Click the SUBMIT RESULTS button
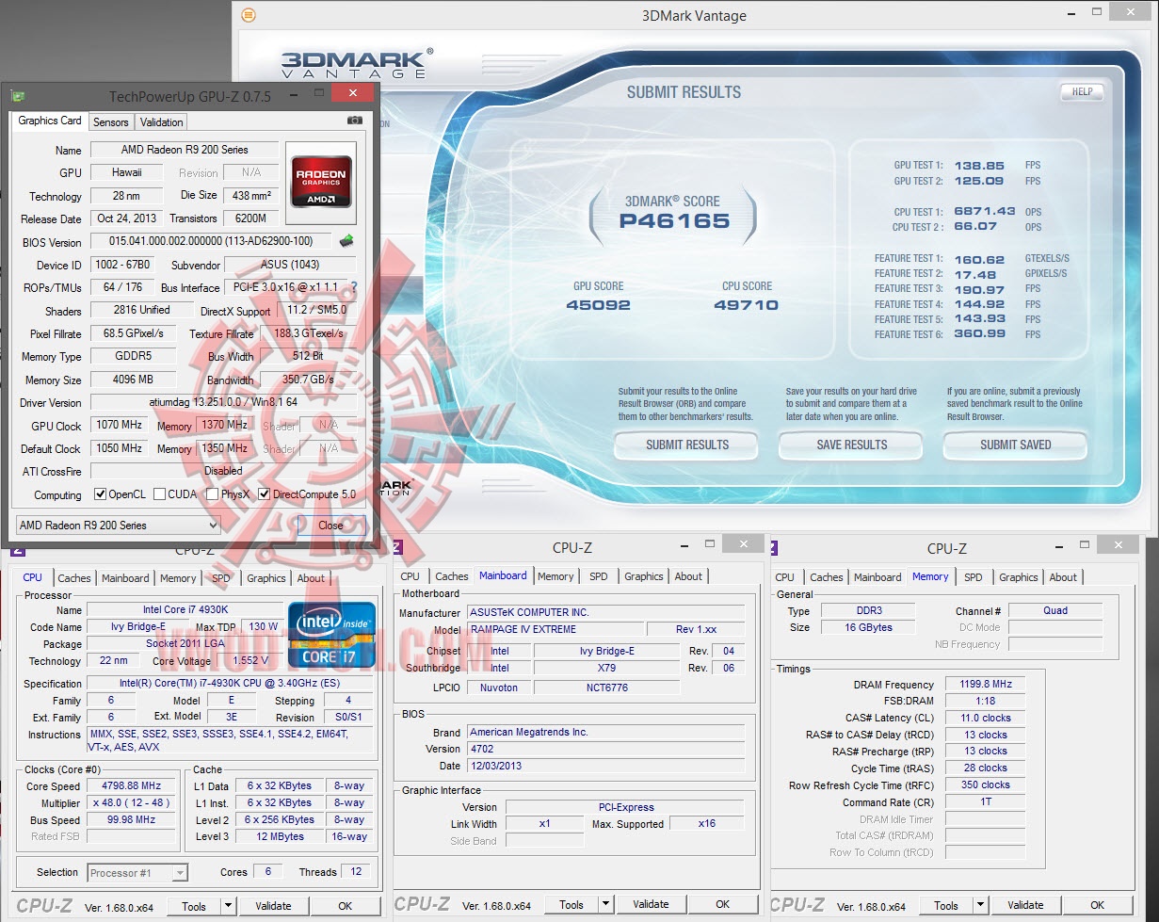 pyautogui.click(x=687, y=445)
